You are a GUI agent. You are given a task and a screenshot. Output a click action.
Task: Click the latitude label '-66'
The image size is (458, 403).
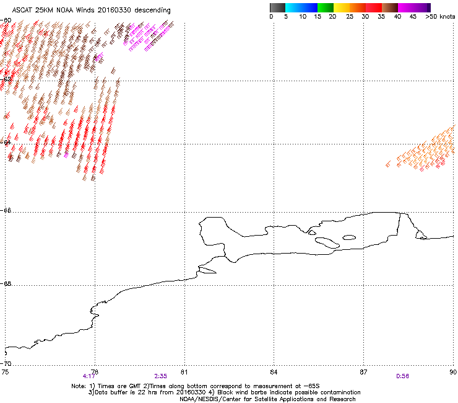point(6,210)
